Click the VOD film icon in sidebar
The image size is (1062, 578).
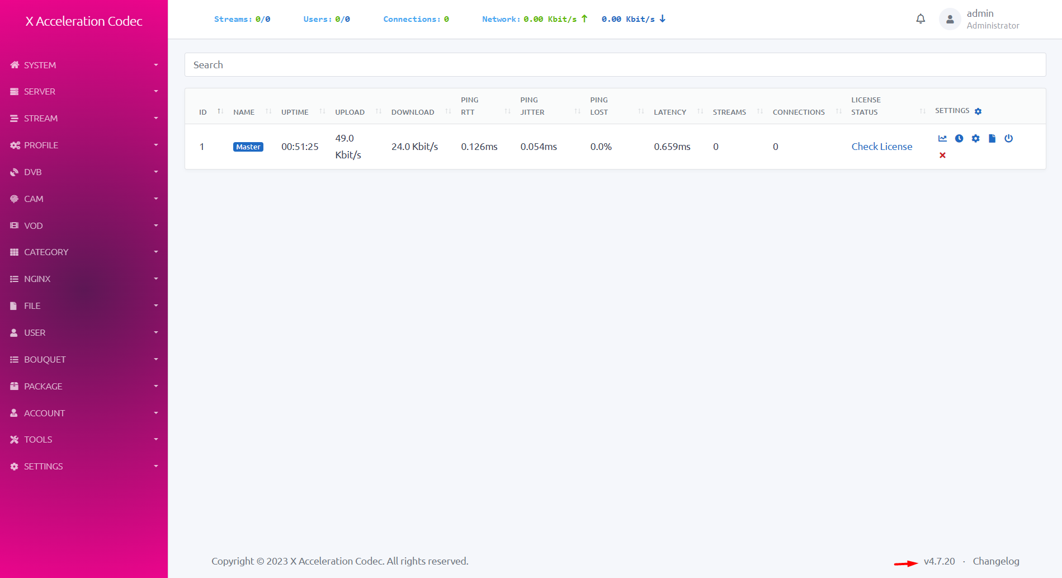pos(15,225)
